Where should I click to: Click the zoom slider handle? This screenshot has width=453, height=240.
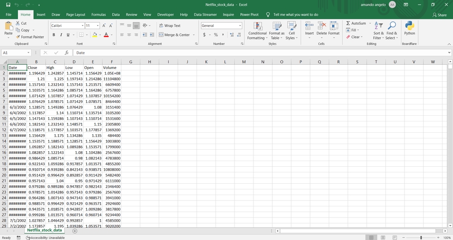click(x=421, y=238)
